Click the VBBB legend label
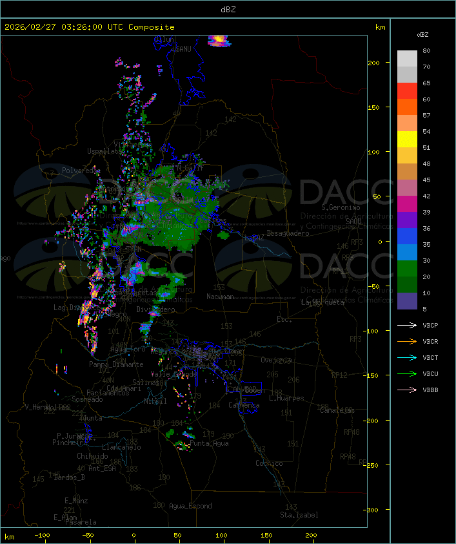This screenshot has width=456, height=544. click(430, 390)
